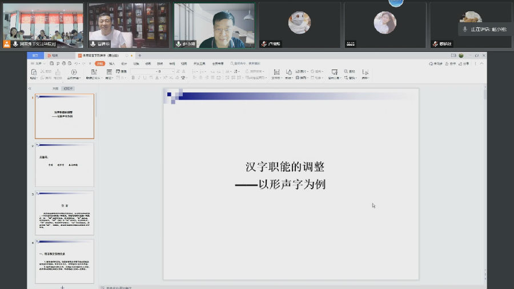Screen dimensions: 514x289
Task: Toggle Underline formatting button
Action: tap(143, 78)
